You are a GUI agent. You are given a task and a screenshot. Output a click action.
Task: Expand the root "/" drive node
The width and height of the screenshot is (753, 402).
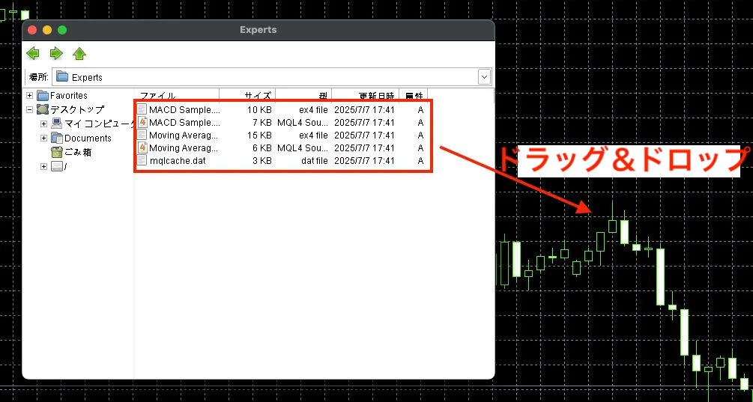(x=43, y=166)
